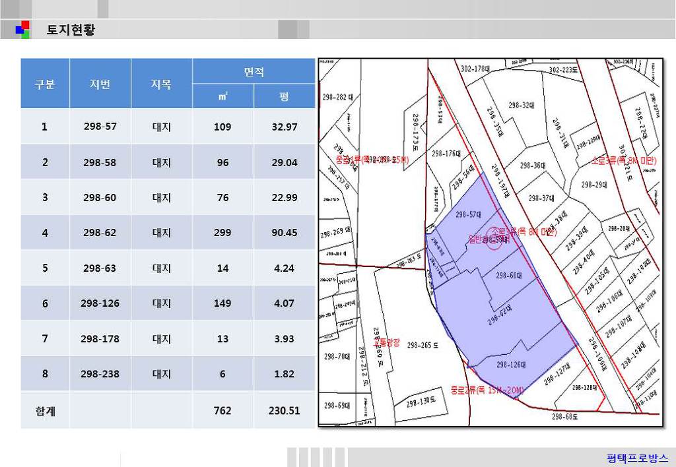This screenshot has height=467, width=676.
Task: Click the 대지 cell in the 298-62 row
Action: point(161,233)
